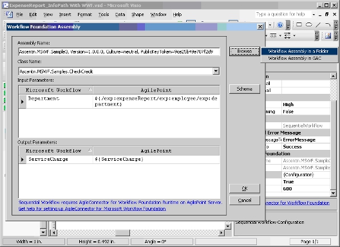Click the Cancel button
340x247 pixels.
coord(245,200)
